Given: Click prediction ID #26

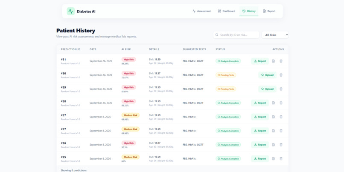Looking at the screenshot, I should coord(63,143).
